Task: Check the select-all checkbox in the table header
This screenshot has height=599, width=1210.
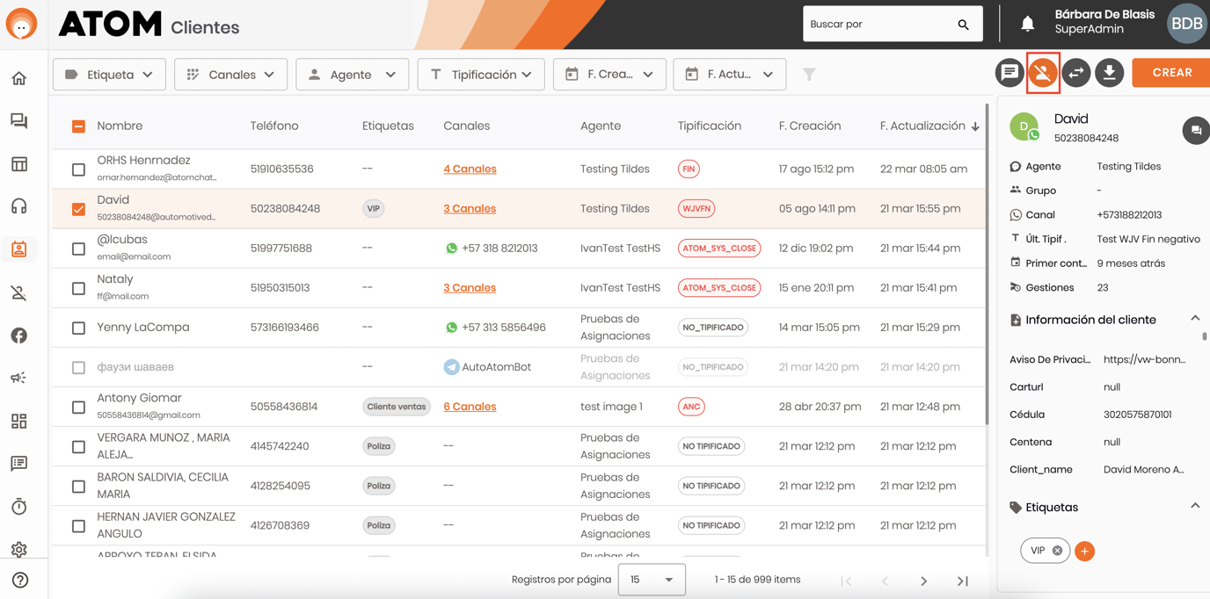Action: tap(78, 125)
